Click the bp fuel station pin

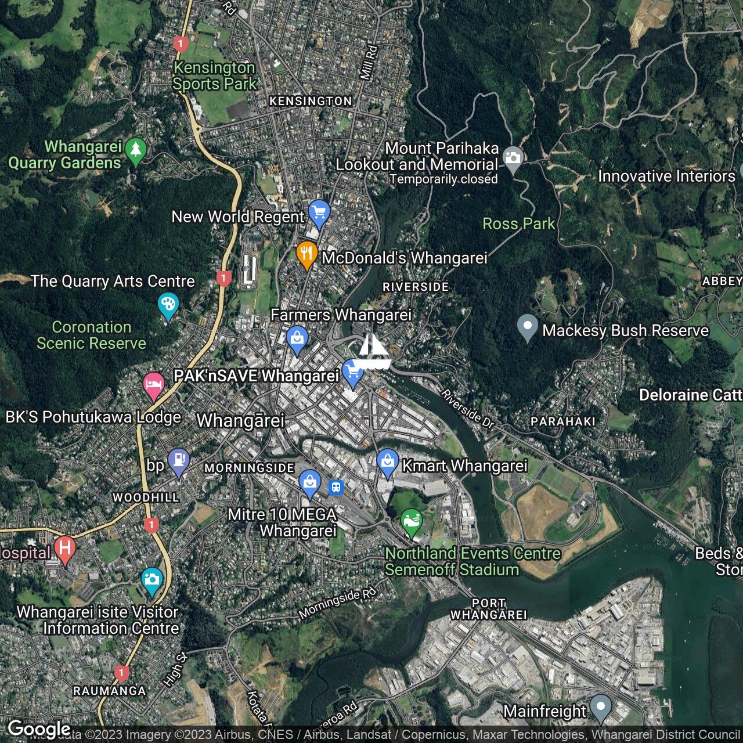coord(179,461)
